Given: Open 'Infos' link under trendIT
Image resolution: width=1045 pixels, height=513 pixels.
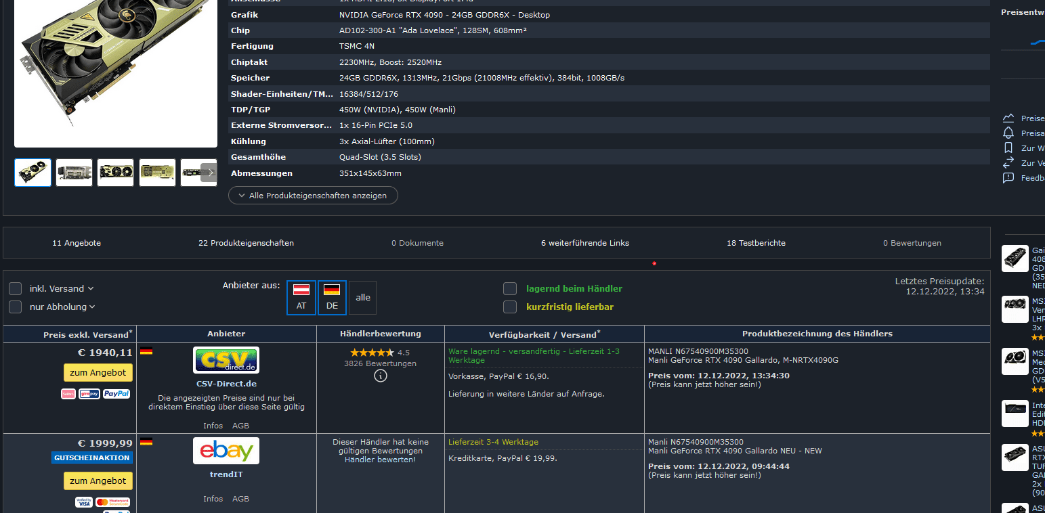Looking at the screenshot, I should tap(213, 499).
